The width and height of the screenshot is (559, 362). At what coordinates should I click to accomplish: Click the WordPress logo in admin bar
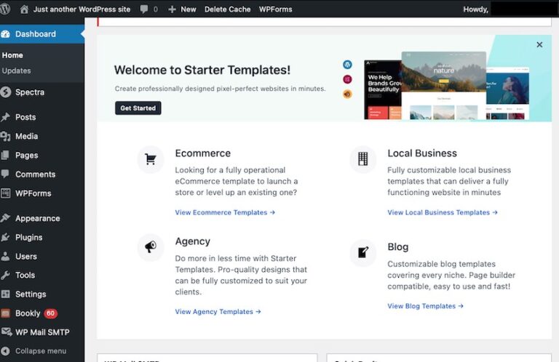point(7,9)
